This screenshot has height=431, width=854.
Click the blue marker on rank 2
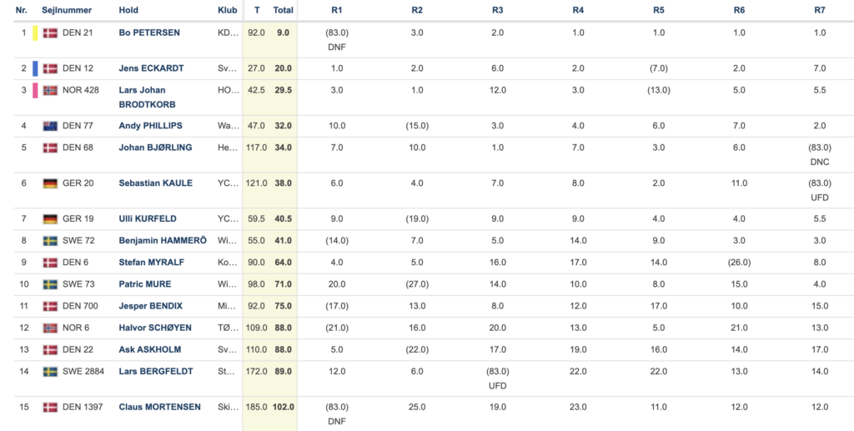(x=35, y=68)
